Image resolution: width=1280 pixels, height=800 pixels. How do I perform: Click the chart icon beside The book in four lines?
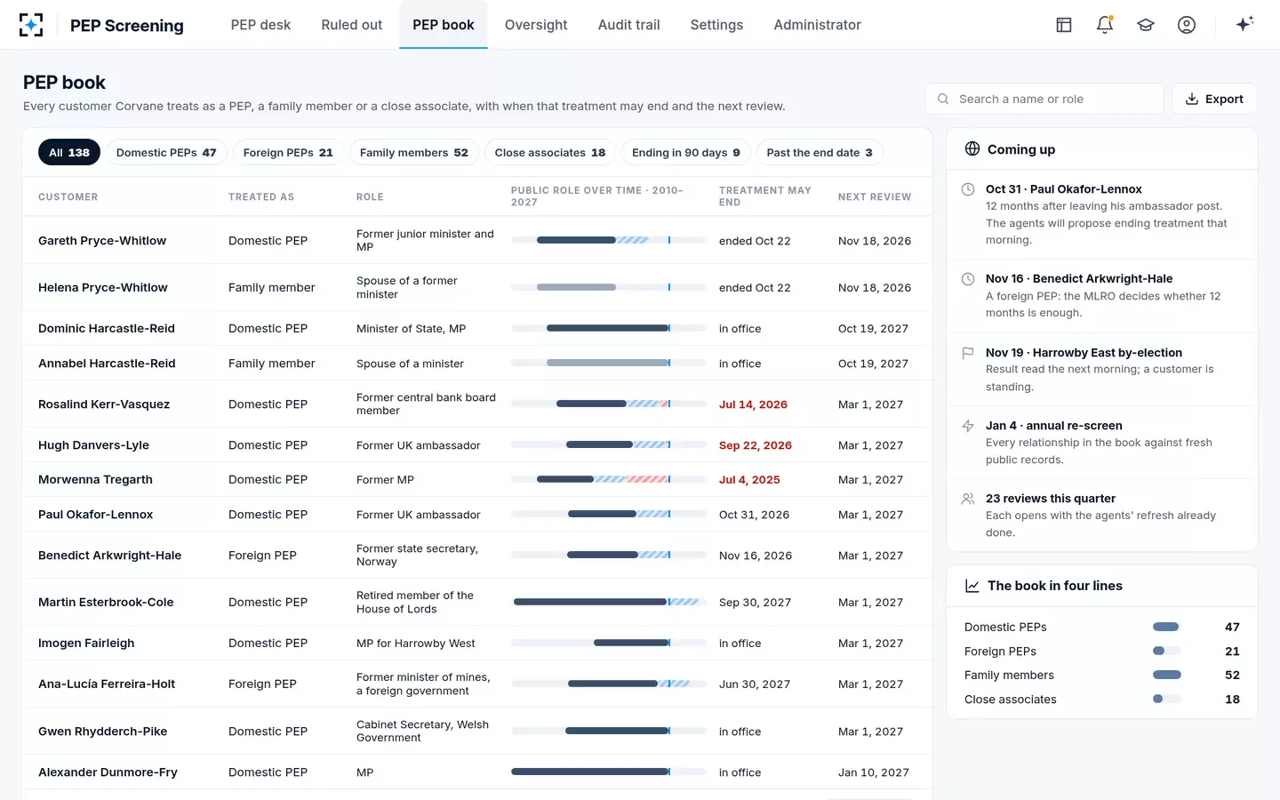tap(972, 586)
